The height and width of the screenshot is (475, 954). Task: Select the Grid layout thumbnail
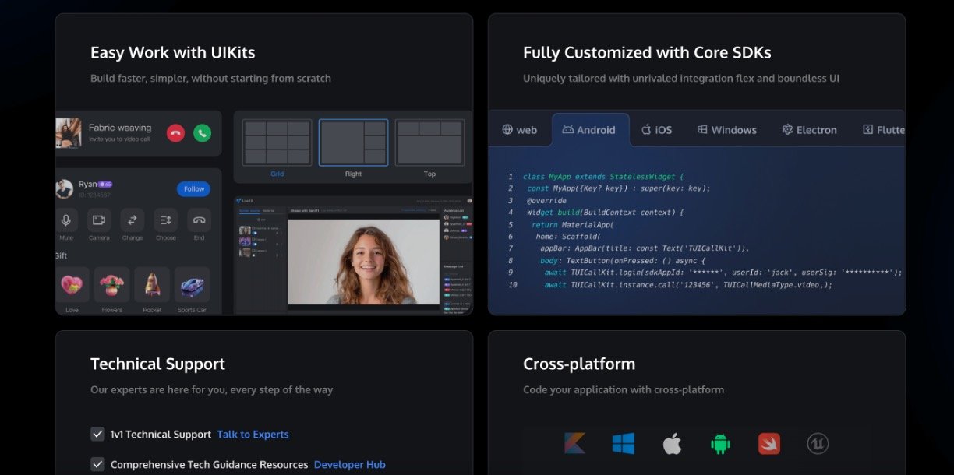(277, 142)
